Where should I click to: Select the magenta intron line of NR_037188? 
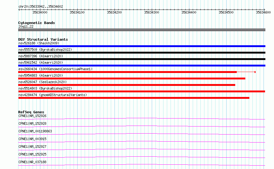coord(142,164)
